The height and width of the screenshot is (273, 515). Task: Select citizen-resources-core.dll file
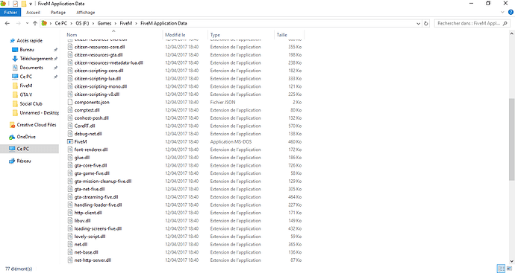pyautogui.click(x=99, y=47)
